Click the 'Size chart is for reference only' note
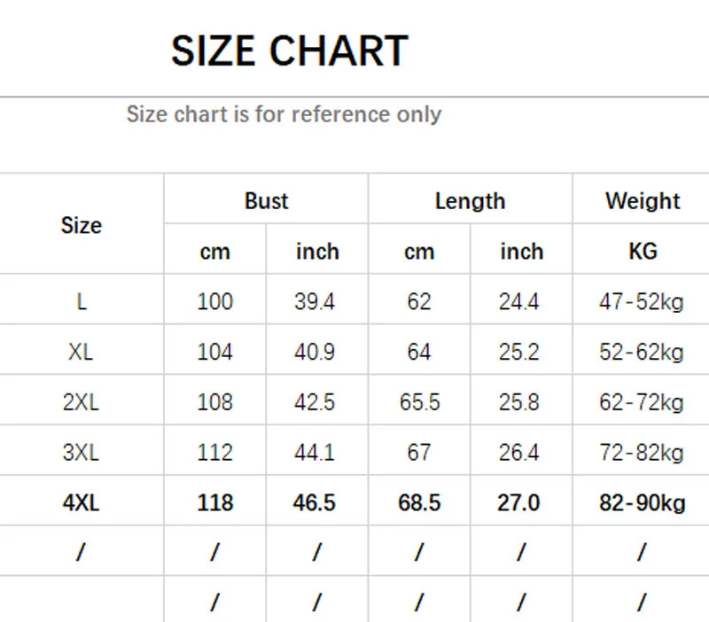The image size is (709, 622). [x=284, y=114]
